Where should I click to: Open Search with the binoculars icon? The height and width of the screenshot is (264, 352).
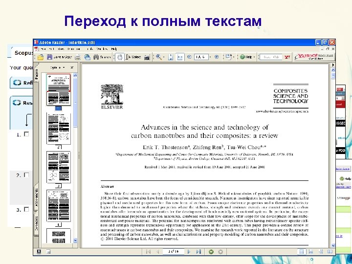click(102, 57)
